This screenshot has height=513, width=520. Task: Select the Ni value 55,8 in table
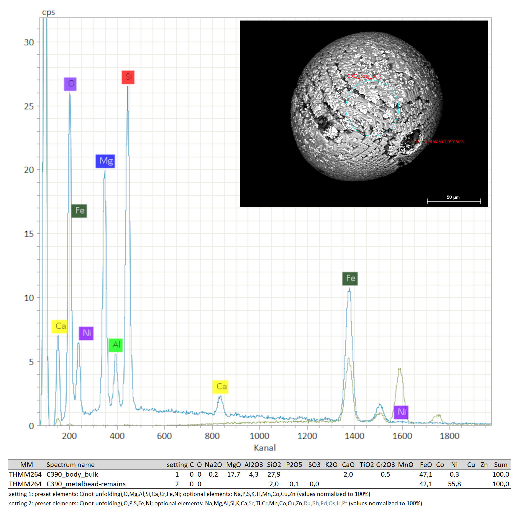pyautogui.click(x=454, y=484)
